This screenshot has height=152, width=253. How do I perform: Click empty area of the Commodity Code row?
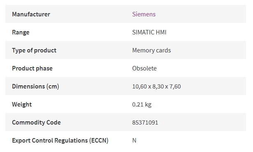(x=202, y=122)
